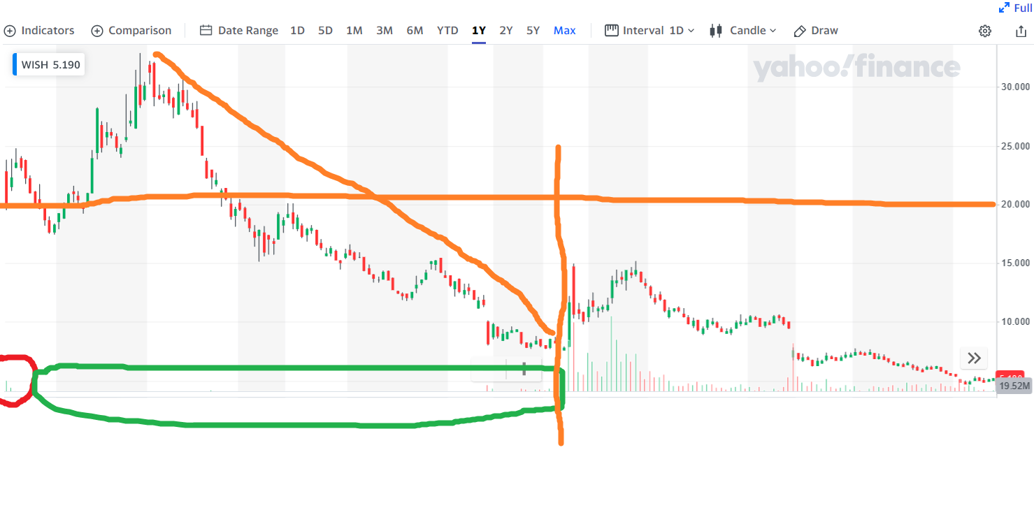Open the Date Range picker
Screen dimensions: 1034x531
point(239,31)
